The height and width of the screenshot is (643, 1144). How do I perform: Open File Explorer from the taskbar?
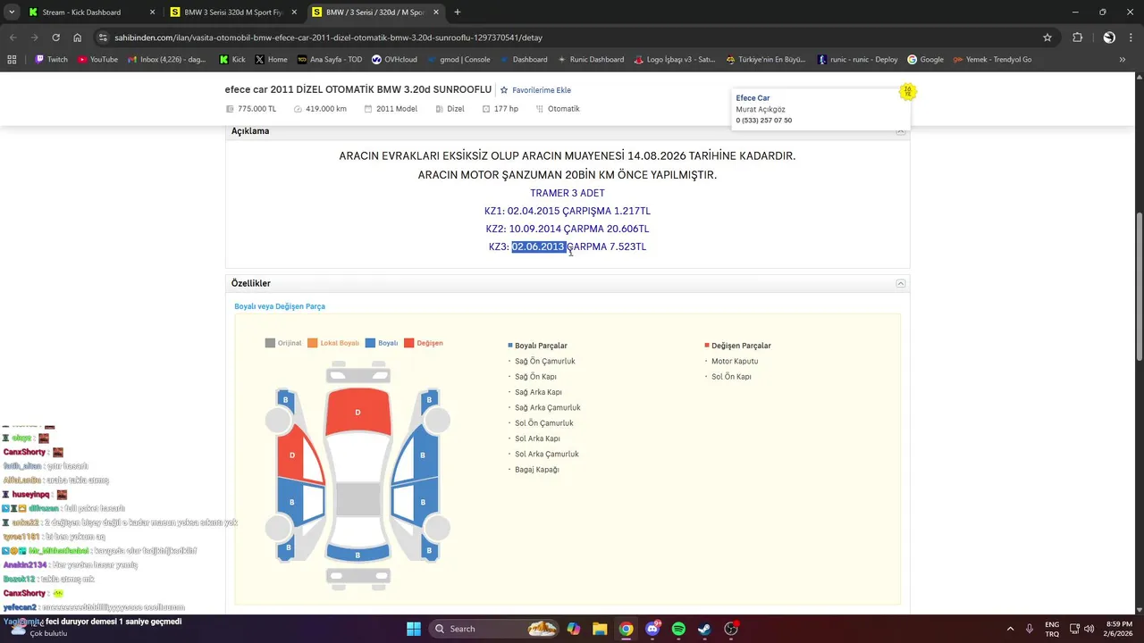click(600, 629)
